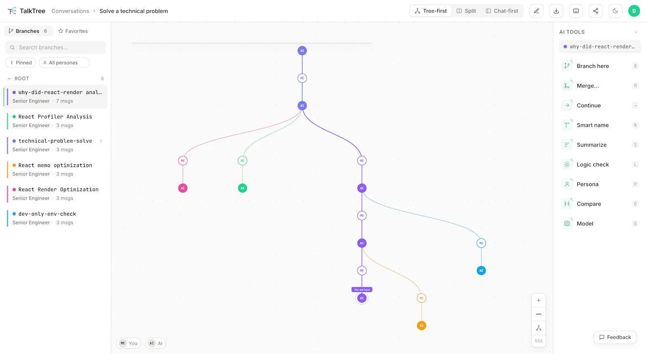Open the All personas dropdown
647x354 pixels.
pyautogui.click(x=64, y=63)
